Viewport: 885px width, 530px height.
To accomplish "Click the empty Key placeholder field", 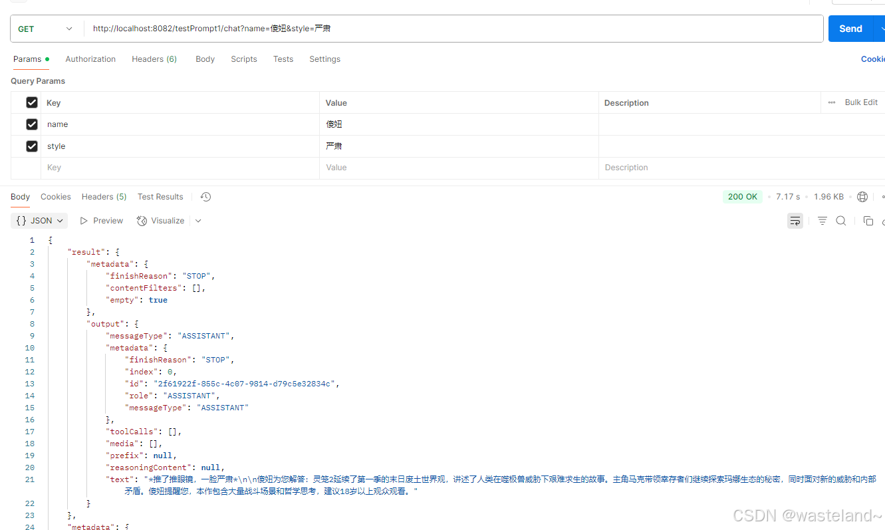I will pyautogui.click(x=180, y=168).
